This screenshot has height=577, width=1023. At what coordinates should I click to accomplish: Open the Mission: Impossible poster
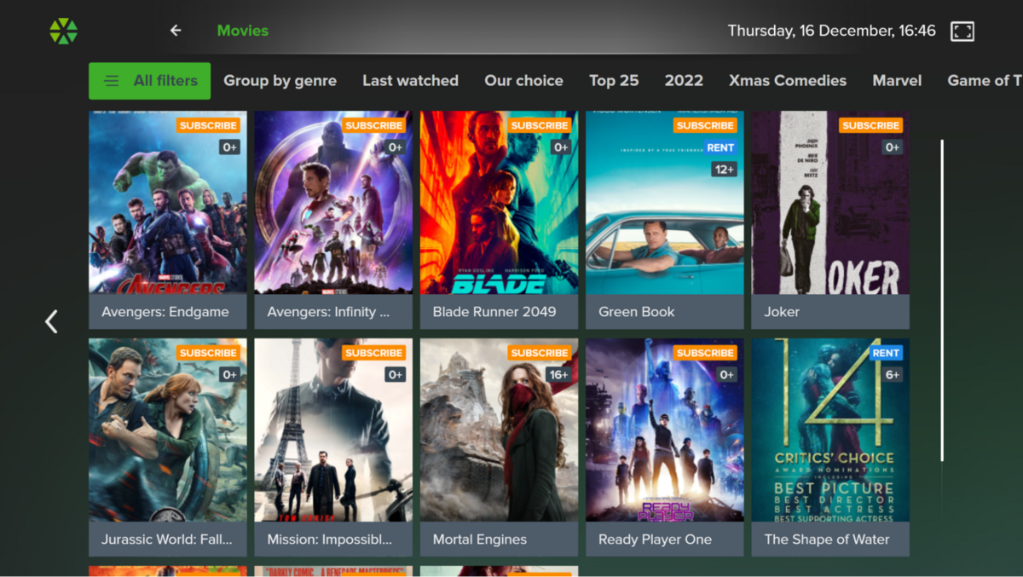click(333, 430)
